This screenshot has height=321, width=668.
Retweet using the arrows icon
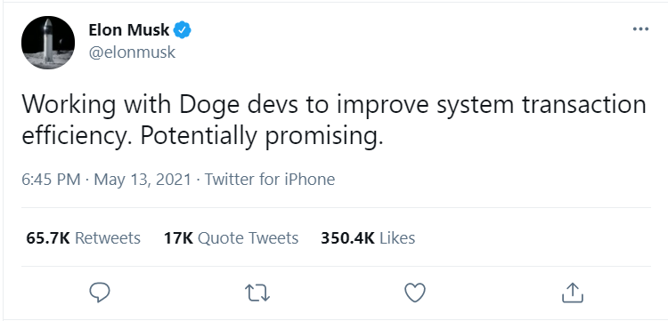[257, 293]
